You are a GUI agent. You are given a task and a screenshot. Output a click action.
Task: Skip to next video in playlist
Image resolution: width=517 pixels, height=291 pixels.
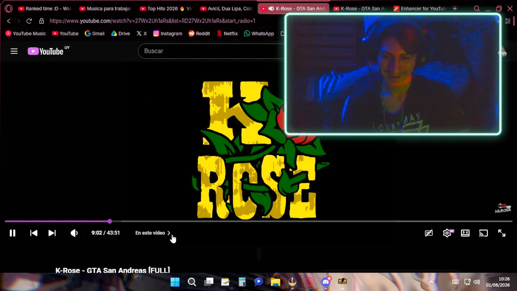(x=52, y=233)
